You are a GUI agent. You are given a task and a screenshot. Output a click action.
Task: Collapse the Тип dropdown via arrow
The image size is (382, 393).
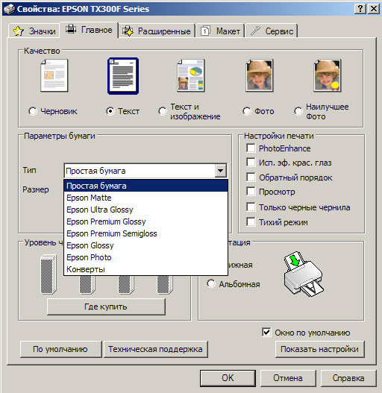[221, 171]
